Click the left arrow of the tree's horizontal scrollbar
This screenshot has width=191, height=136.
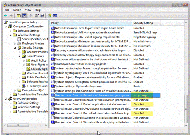[x=5, y=125]
